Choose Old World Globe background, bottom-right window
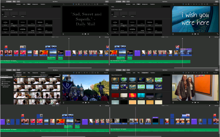220x137 pixels. tap(115, 80)
